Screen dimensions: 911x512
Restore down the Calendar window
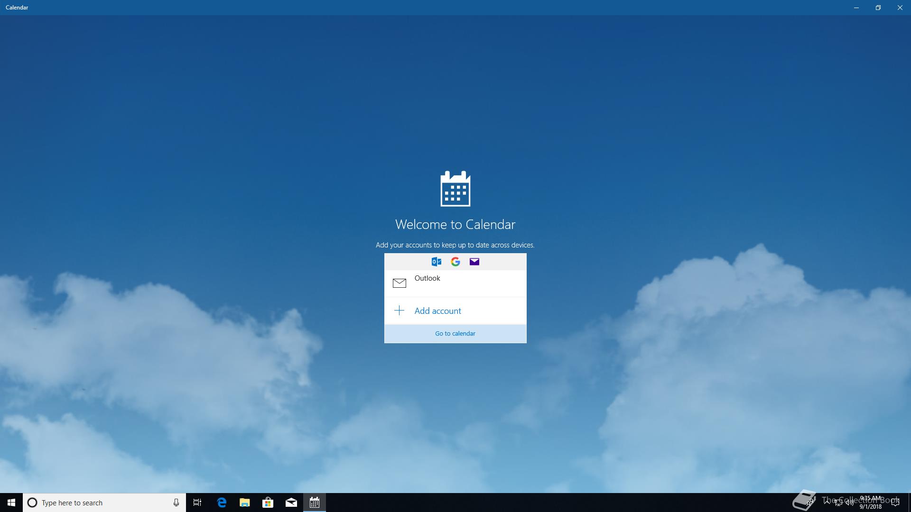click(878, 8)
